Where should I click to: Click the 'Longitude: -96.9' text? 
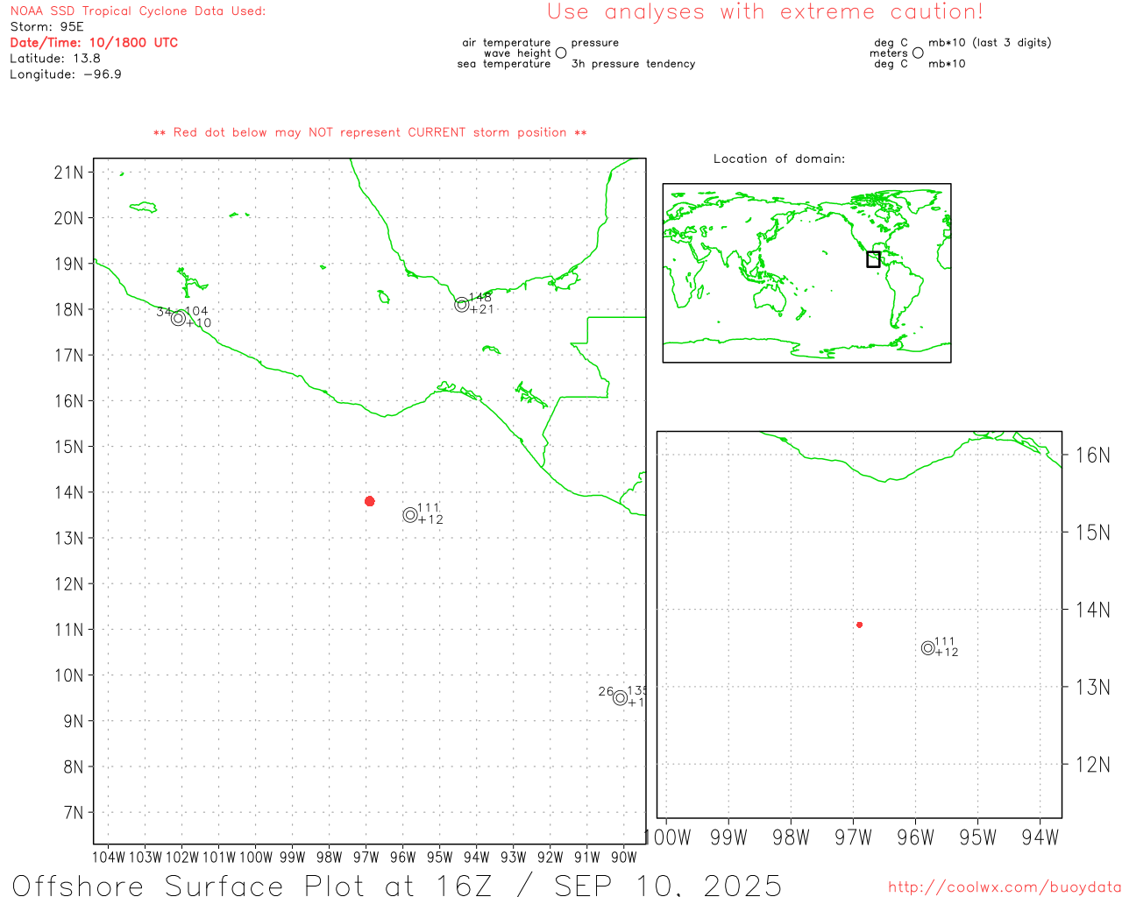tap(66, 74)
